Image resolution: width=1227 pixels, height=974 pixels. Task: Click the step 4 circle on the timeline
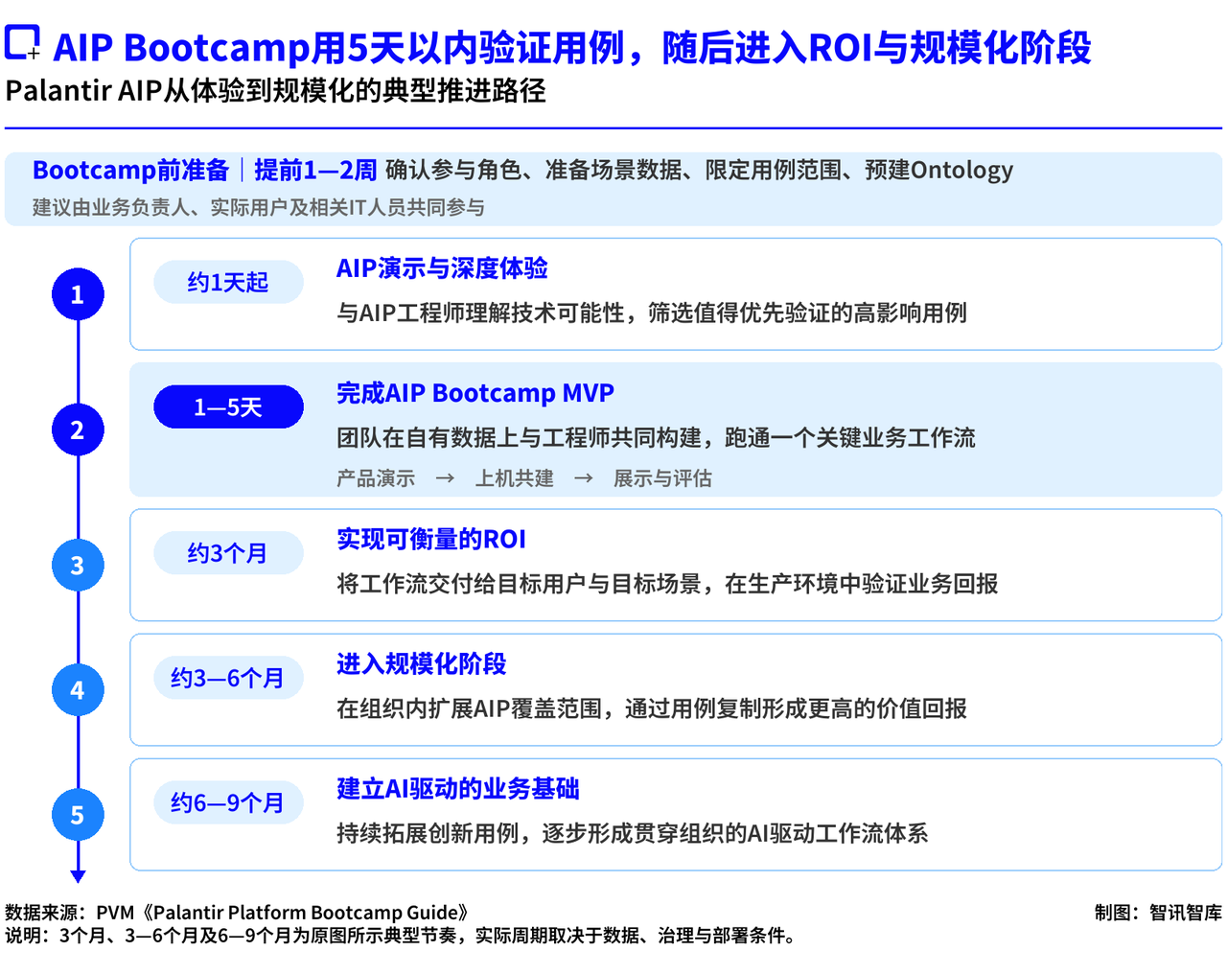coord(78,690)
